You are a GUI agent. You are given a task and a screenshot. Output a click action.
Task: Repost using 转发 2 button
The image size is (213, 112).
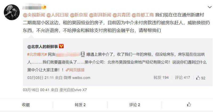coord(80,105)
